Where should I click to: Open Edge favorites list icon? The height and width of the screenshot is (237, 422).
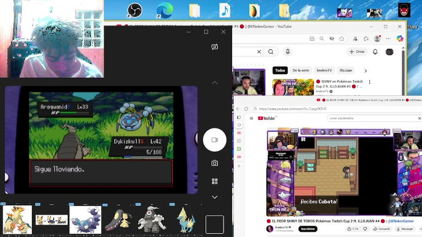(x=366, y=39)
